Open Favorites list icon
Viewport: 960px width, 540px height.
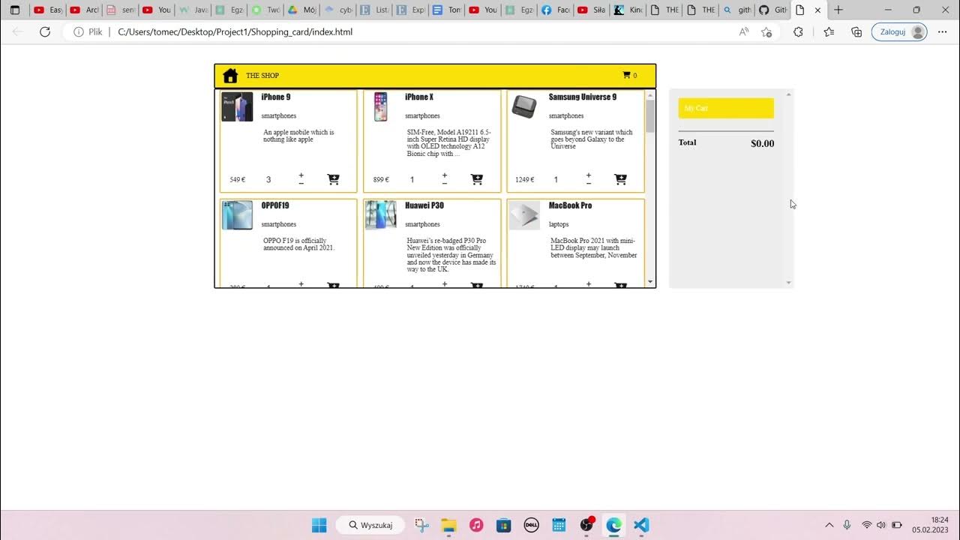coord(829,32)
